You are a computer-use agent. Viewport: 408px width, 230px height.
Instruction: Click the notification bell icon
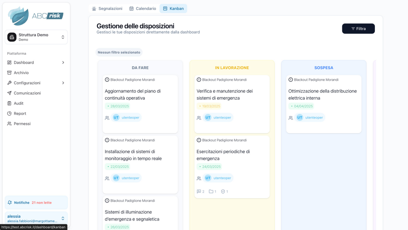click(x=10, y=202)
